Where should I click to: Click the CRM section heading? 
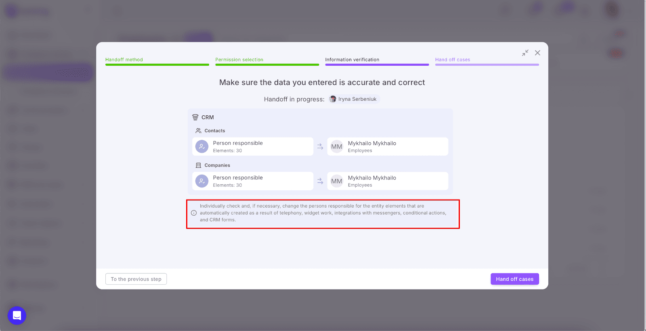(x=208, y=117)
